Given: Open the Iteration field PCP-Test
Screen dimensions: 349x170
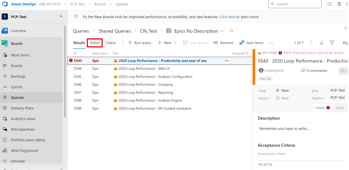Looking at the screenshot, I should click(338, 97).
